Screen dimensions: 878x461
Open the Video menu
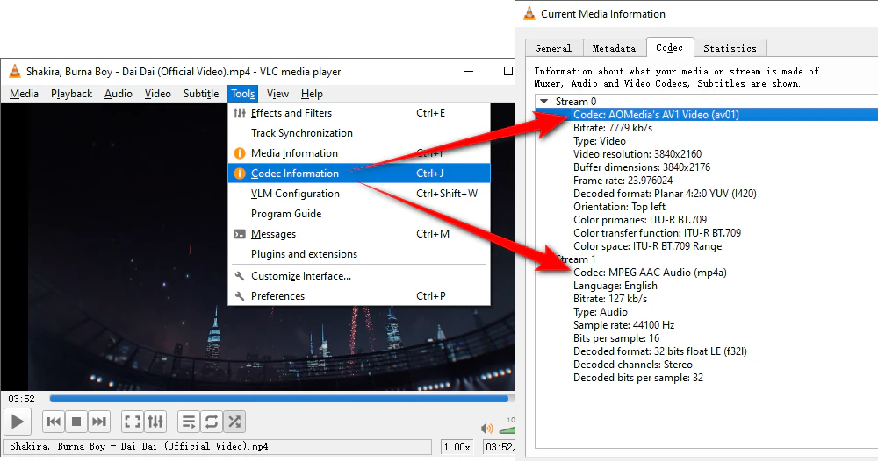[x=157, y=94]
